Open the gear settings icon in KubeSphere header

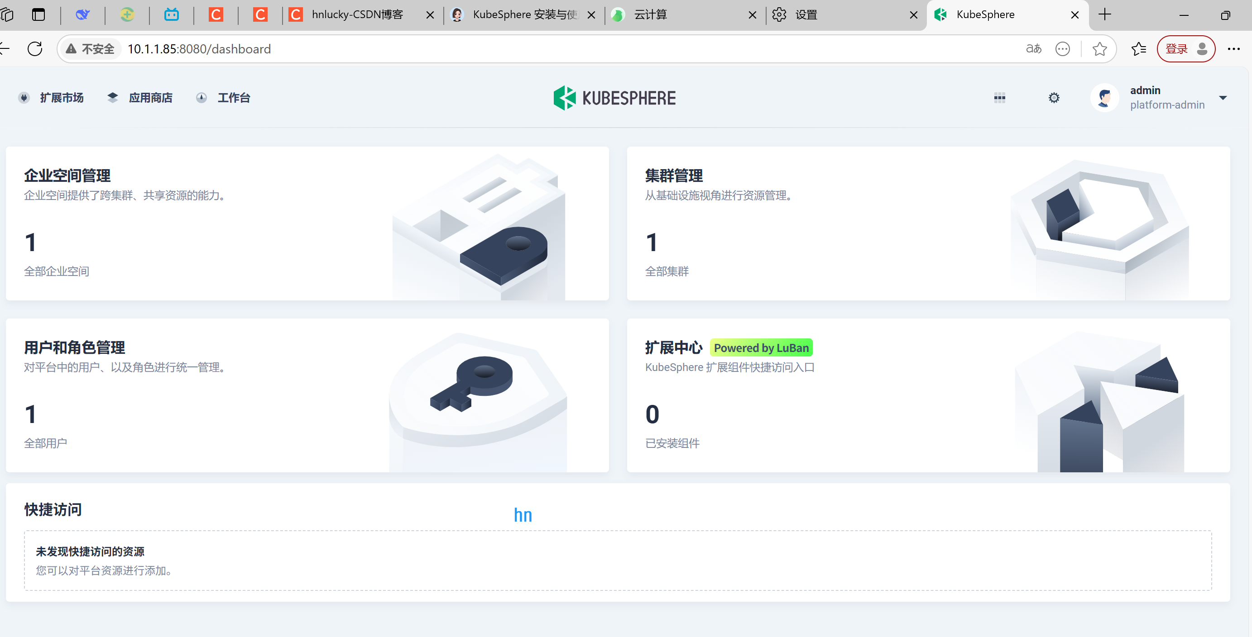[1053, 98]
